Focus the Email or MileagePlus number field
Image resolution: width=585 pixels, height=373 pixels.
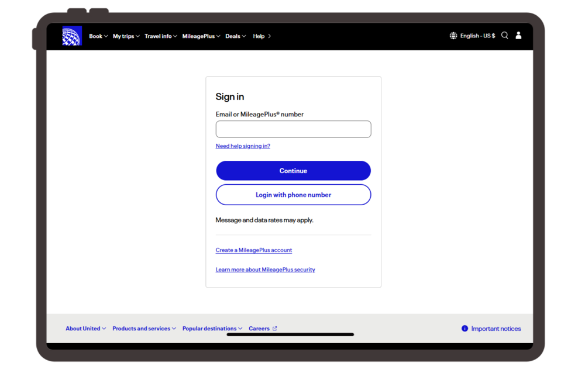[x=293, y=129]
